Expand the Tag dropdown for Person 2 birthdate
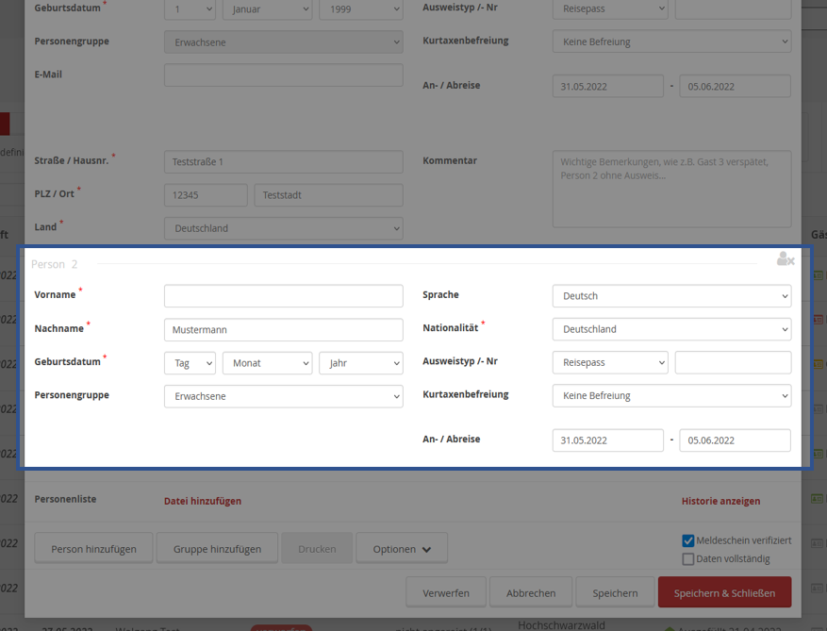 pyautogui.click(x=190, y=363)
